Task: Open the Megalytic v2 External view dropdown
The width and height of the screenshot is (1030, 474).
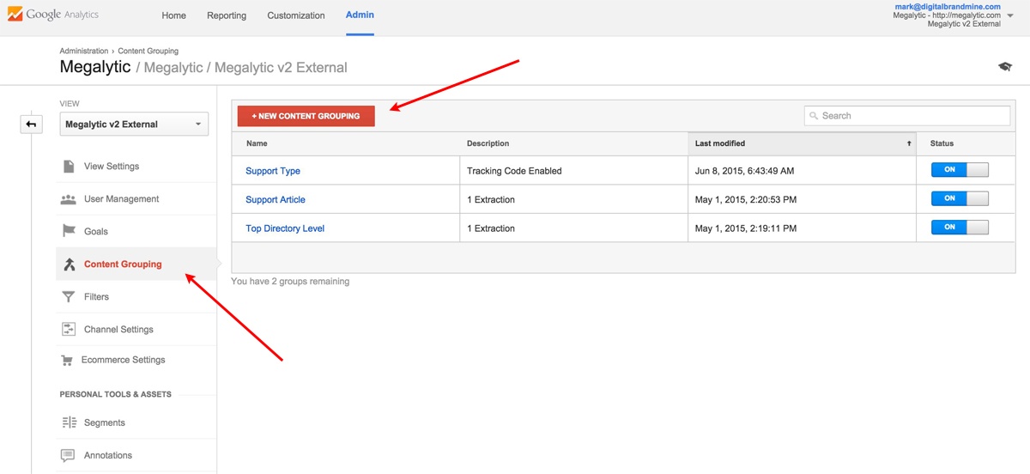Action: coord(134,125)
